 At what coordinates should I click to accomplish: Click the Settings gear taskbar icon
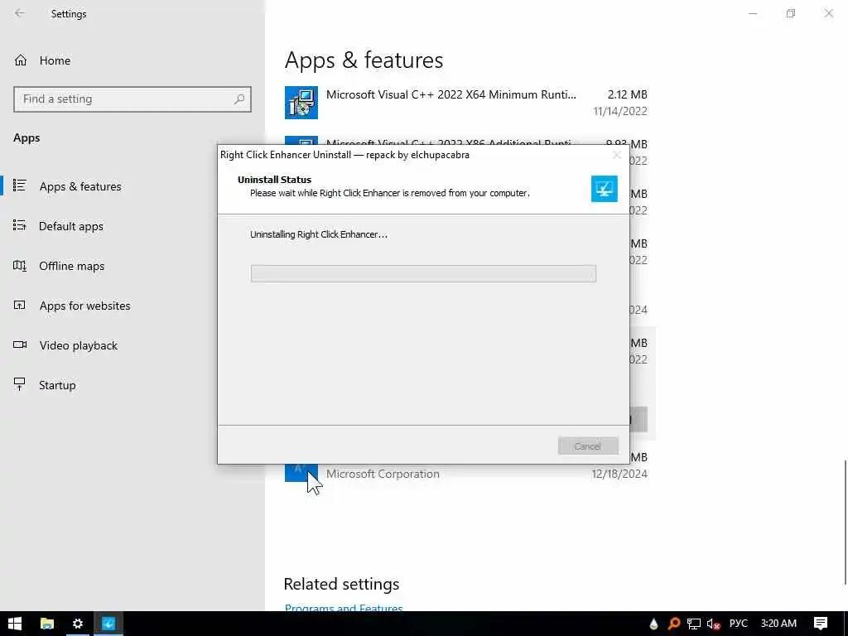point(77,624)
